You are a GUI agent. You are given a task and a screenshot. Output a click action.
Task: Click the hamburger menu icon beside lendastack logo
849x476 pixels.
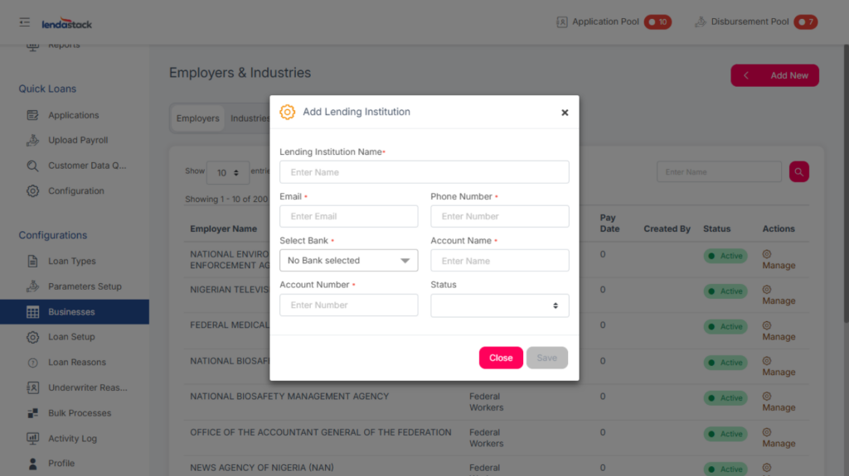[25, 22]
